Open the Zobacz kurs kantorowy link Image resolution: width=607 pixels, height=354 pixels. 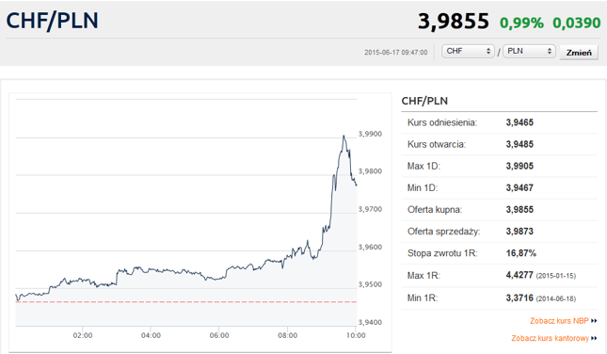pyautogui.click(x=550, y=338)
